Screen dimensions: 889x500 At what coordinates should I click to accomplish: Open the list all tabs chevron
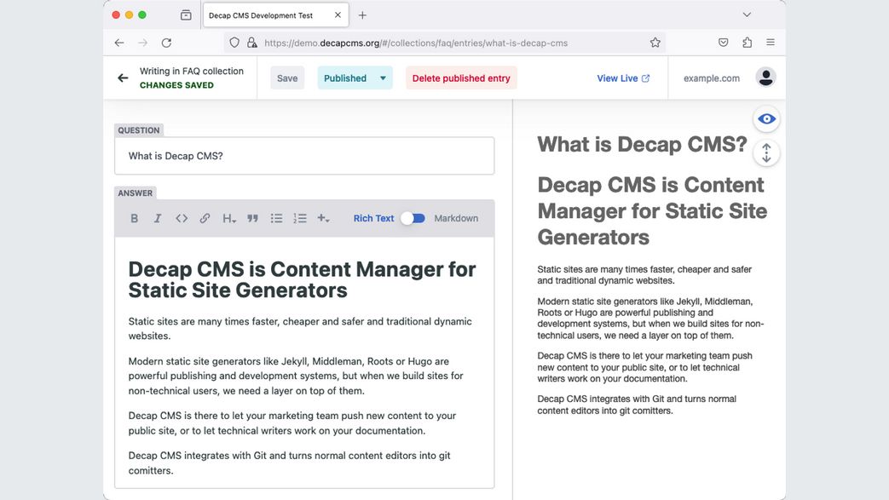point(747,14)
